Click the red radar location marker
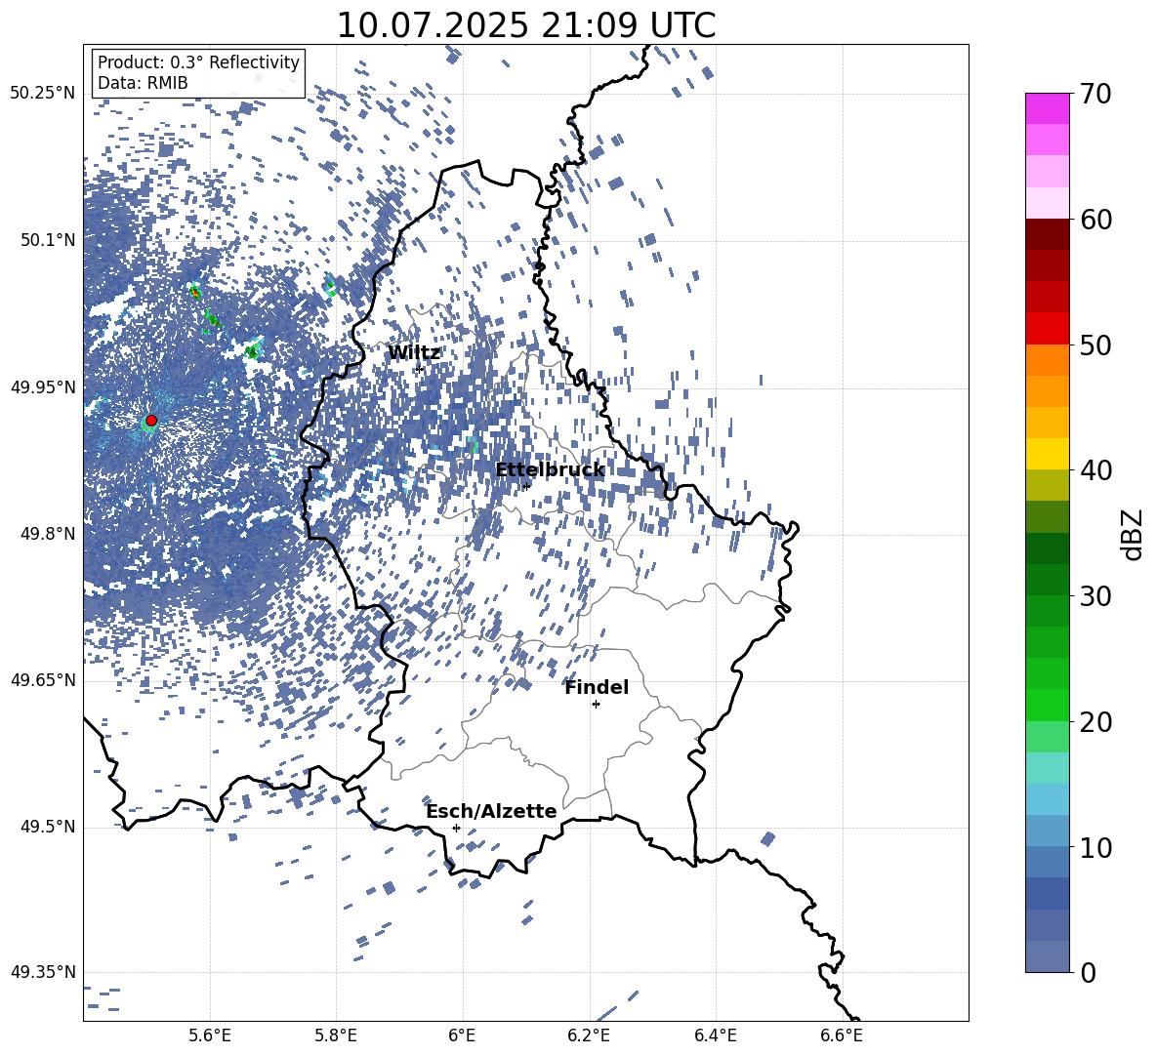This screenshot has height=1055, width=1156. 151,421
